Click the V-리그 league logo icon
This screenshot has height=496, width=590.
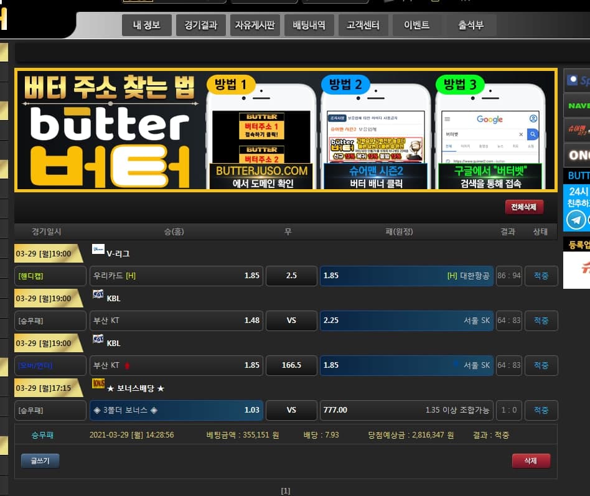[98, 250]
